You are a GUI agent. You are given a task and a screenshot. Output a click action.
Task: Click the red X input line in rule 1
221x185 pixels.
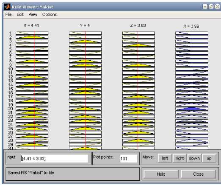point(34,33)
